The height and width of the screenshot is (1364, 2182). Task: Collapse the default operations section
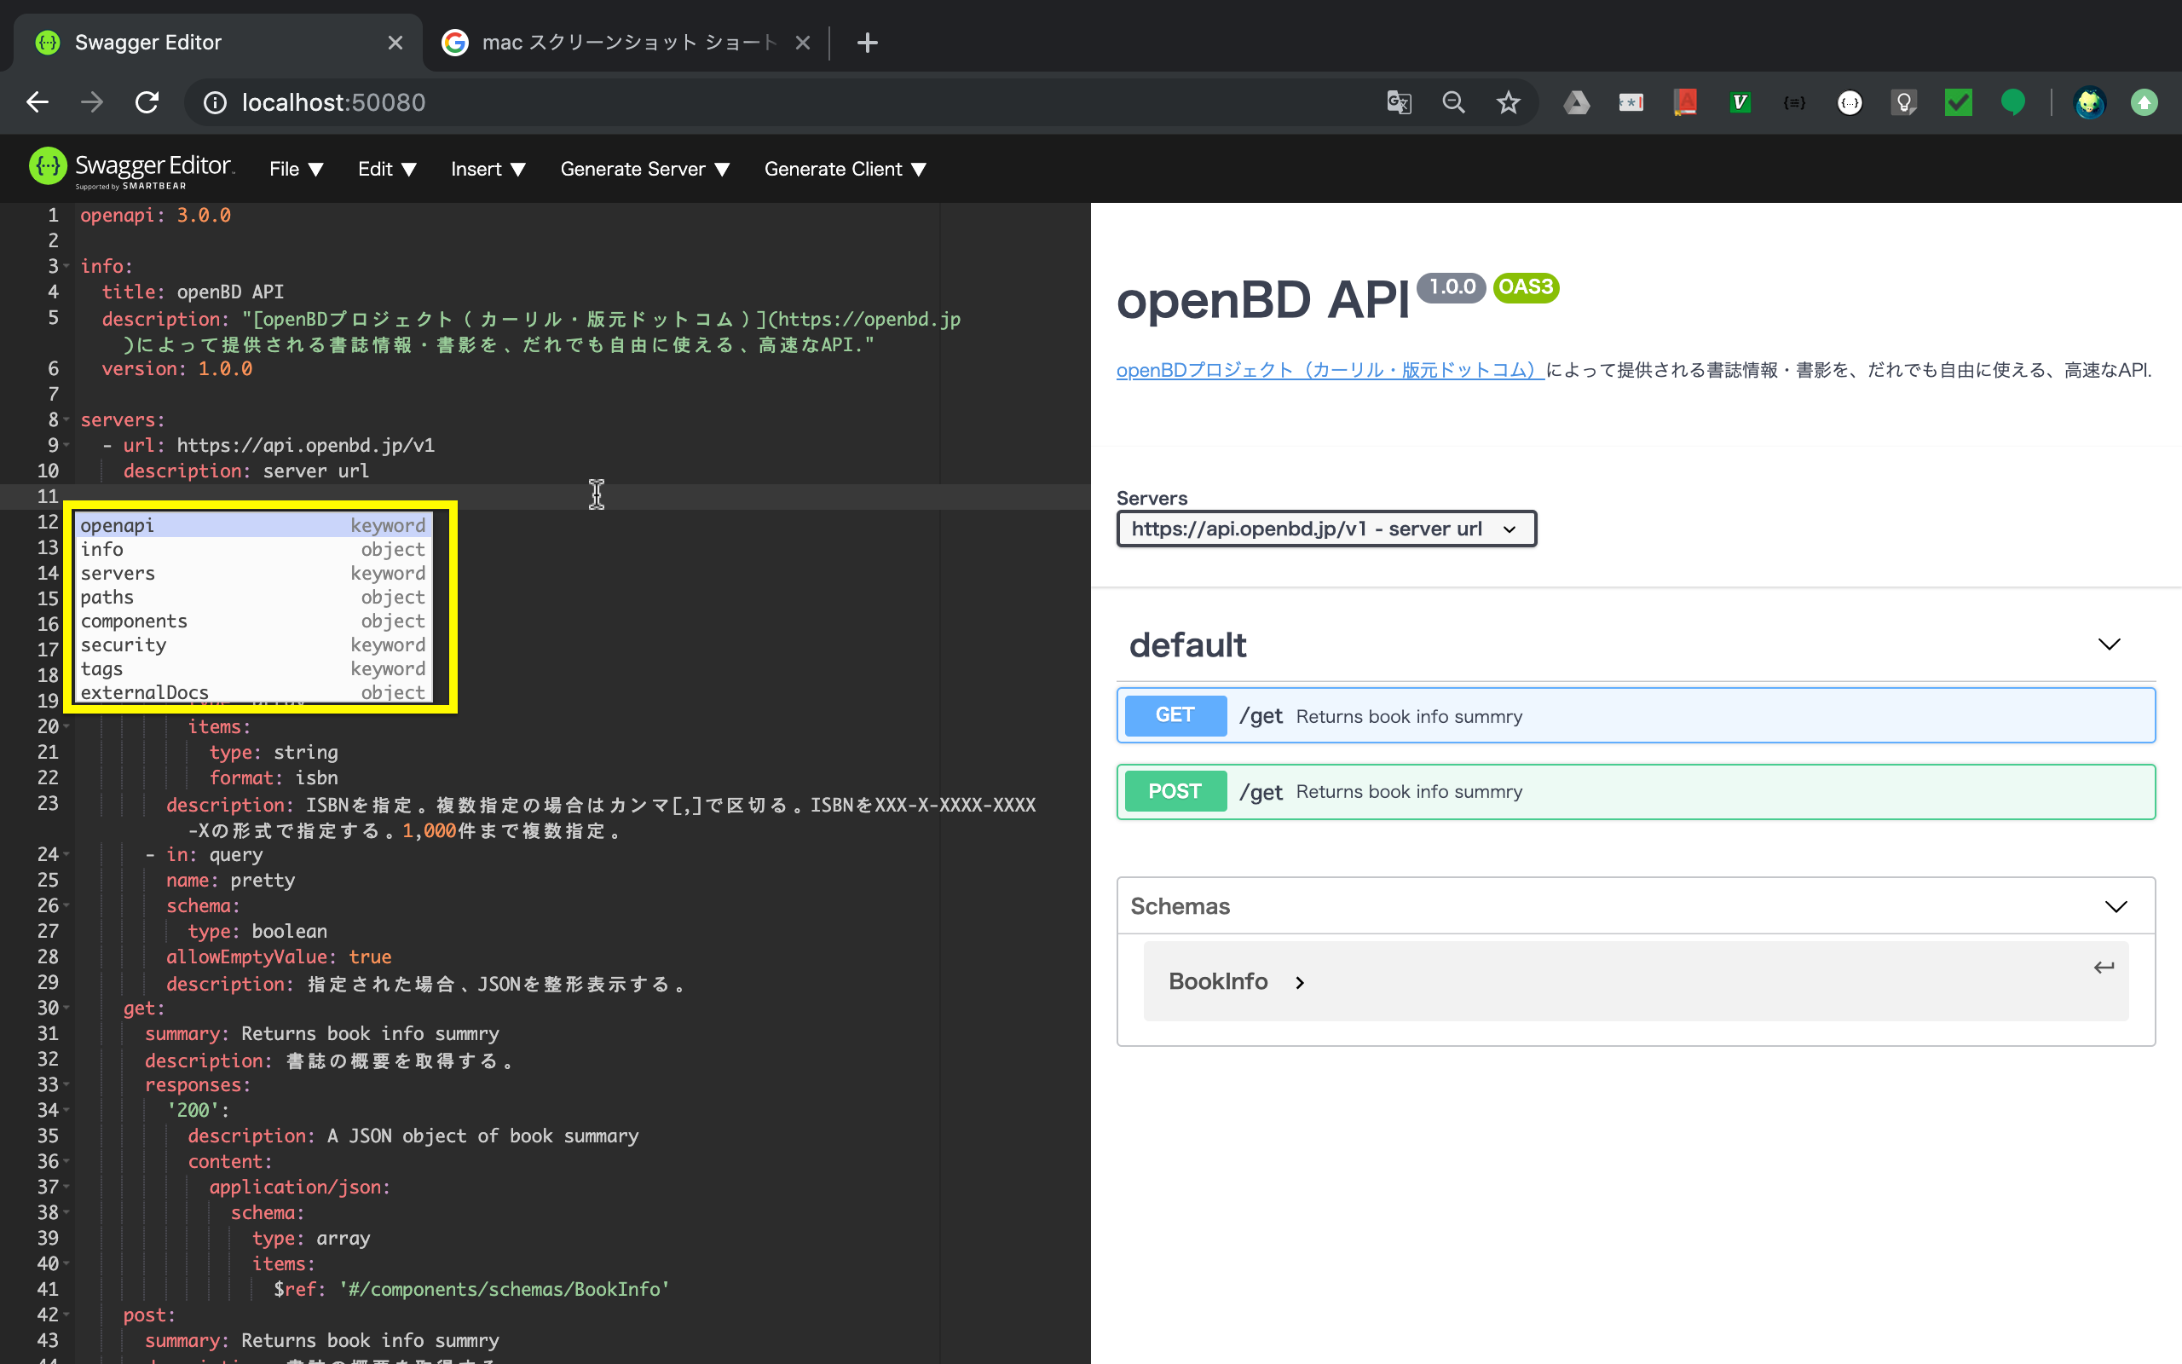point(2110,644)
